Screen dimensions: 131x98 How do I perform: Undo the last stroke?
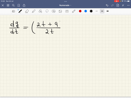coord(107,5)
